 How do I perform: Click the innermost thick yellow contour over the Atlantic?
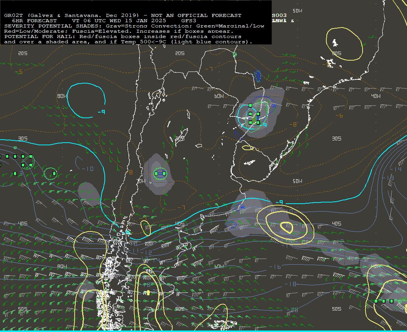[x=286, y=228]
